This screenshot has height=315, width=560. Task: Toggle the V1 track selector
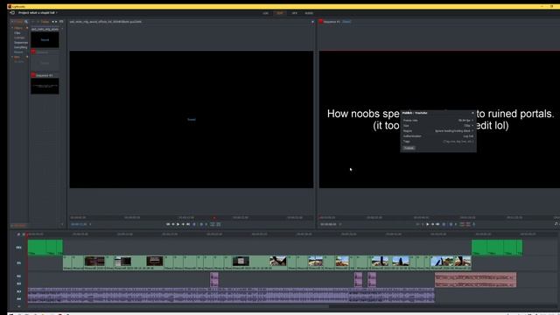pyautogui.click(x=18, y=262)
